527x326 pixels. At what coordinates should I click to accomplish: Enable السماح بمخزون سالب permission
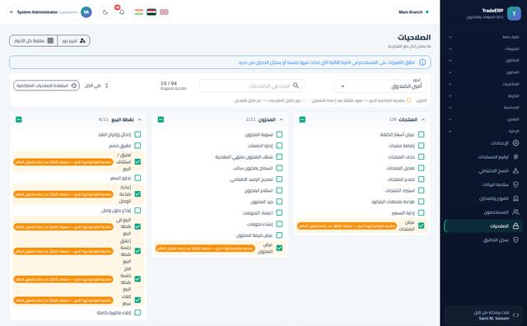(279, 168)
